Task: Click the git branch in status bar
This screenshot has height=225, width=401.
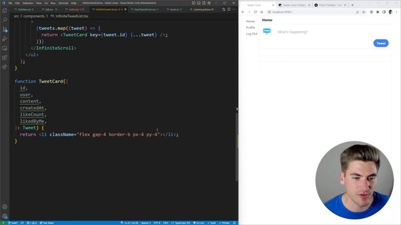Action: click(13, 222)
